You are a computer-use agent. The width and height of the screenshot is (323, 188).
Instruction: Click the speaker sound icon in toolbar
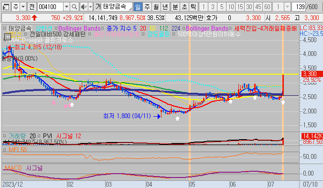click(84, 7)
